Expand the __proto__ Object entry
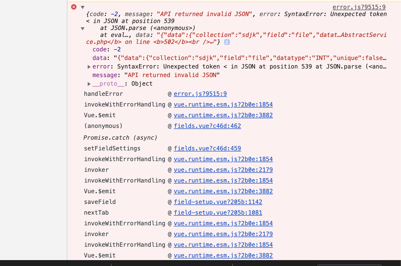This screenshot has height=266, width=401. coord(89,84)
